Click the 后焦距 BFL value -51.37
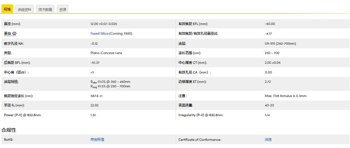The image size is (350, 148). [95, 63]
